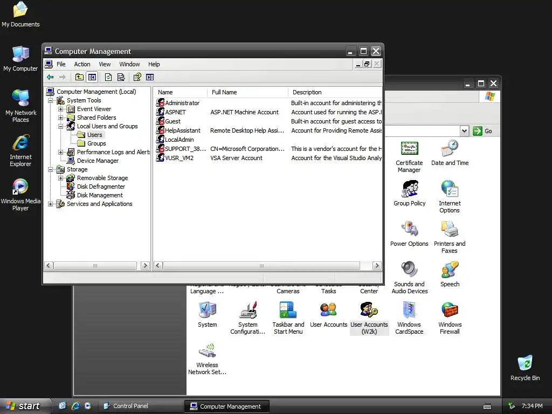Collapse the Storage tree node
552x414 pixels.
click(50, 169)
